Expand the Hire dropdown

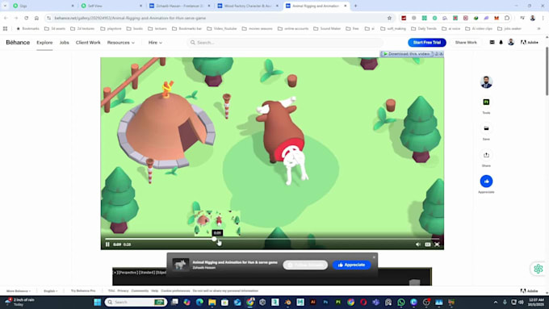[x=155, y=42]
